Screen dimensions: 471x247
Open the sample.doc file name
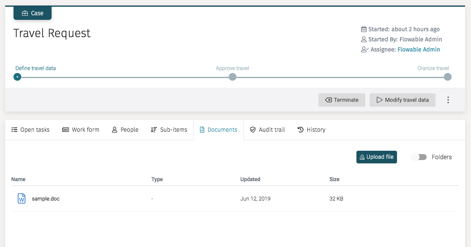pyautogui.click(x=46, y=198)
